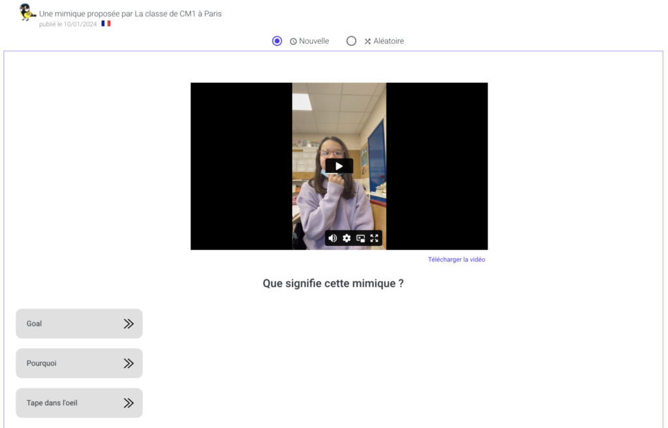This screenshot has height=428, width=668.
Task: Open video settings gear
Action: pos(347,238)
